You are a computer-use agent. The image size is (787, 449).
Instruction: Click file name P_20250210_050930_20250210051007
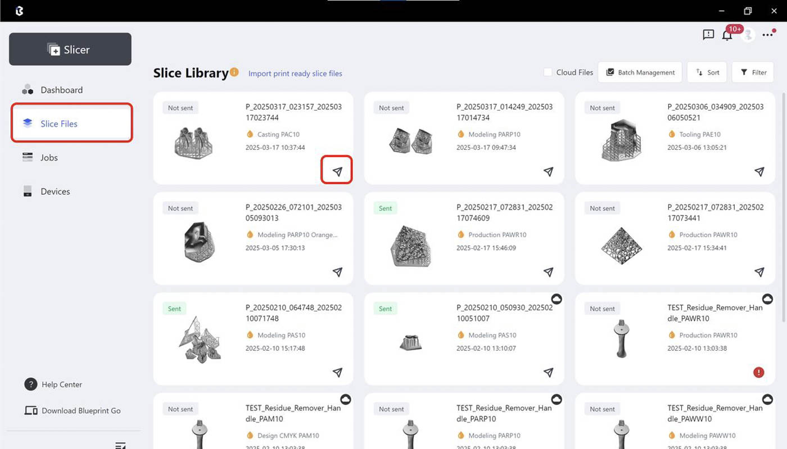pos(504,313)
